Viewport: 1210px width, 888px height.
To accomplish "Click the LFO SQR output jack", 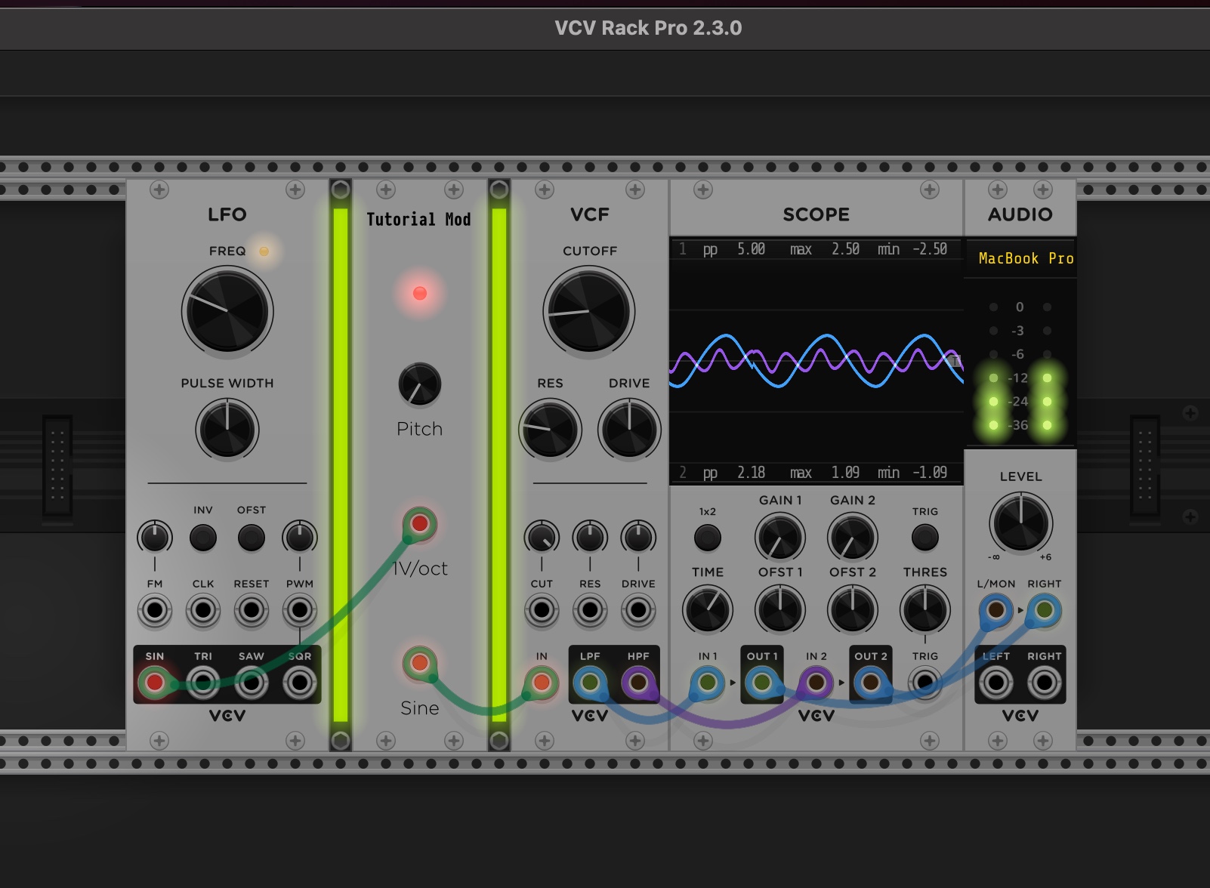I will (x=300, y=683).
